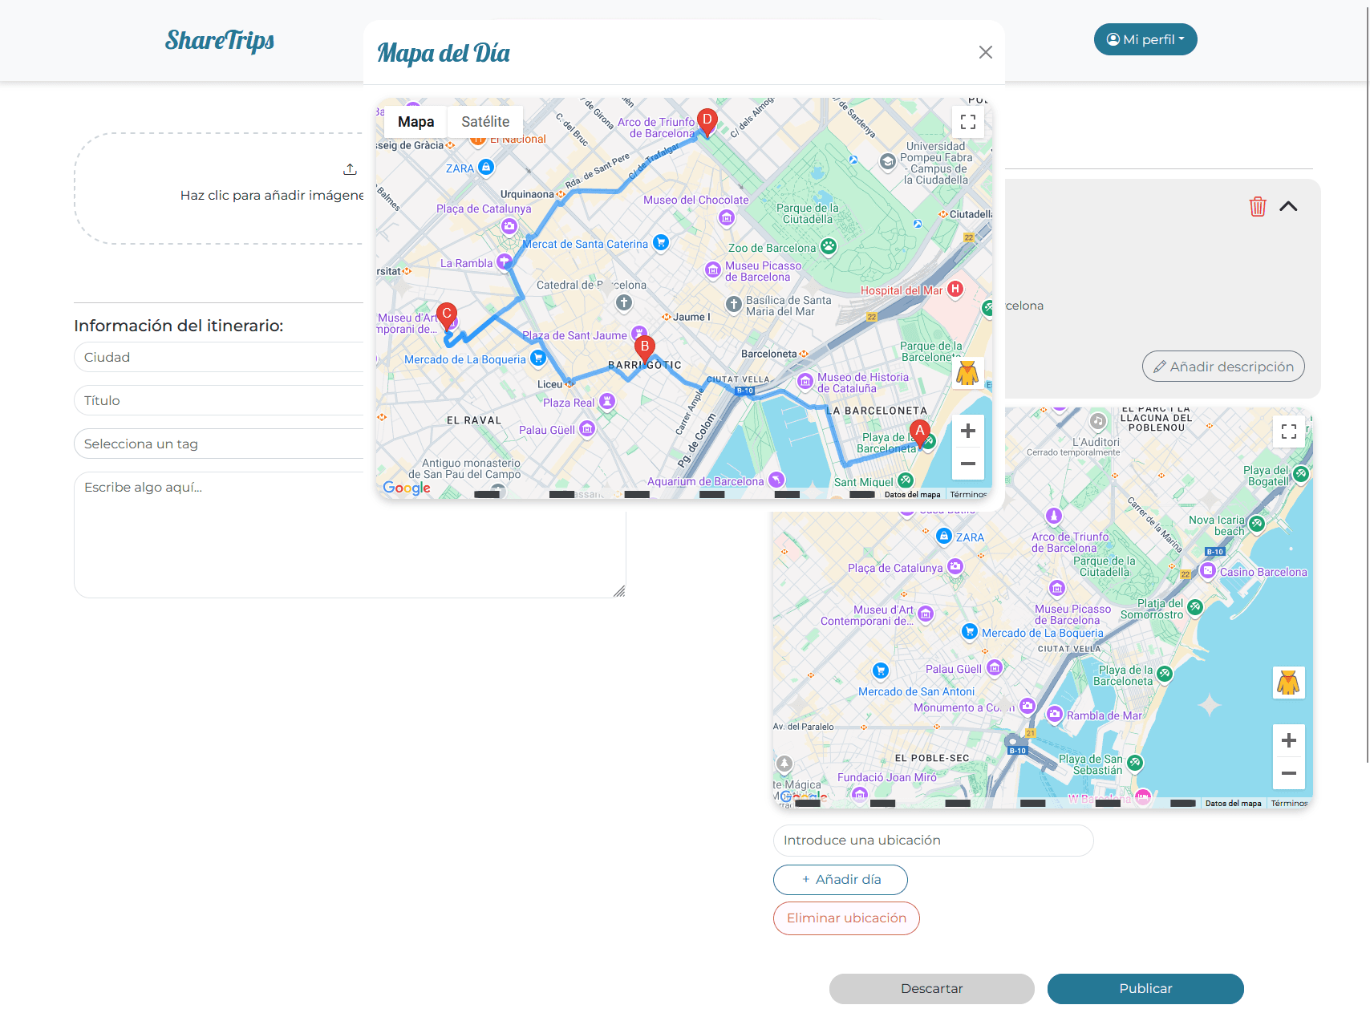Click Nova Icaria beach pin
1370x1013 pixels.
click(1257, 524)
